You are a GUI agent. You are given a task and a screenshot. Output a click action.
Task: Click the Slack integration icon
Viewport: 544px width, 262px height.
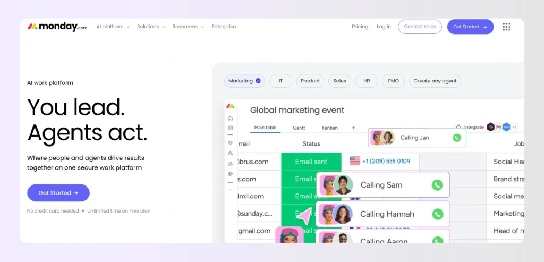click(490, 127)
